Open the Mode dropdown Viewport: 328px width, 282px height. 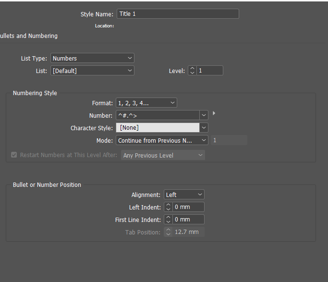pos(162,140)
